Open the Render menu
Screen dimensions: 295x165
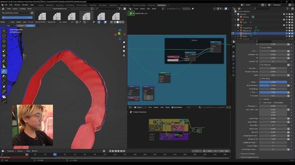tap(17, 5)
